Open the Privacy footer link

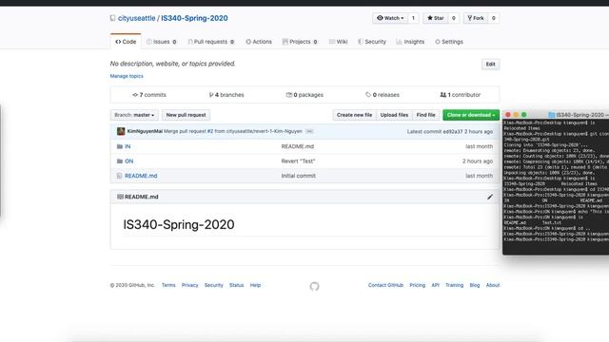point(190,285)
